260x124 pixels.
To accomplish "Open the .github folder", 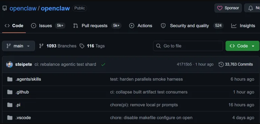I will coord(22,92).
